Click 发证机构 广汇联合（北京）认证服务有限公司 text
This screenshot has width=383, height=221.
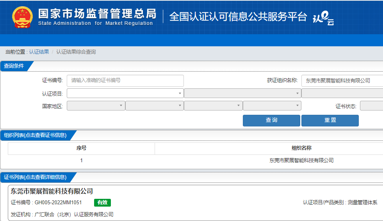pyautogui.click(x=62, y=214)
